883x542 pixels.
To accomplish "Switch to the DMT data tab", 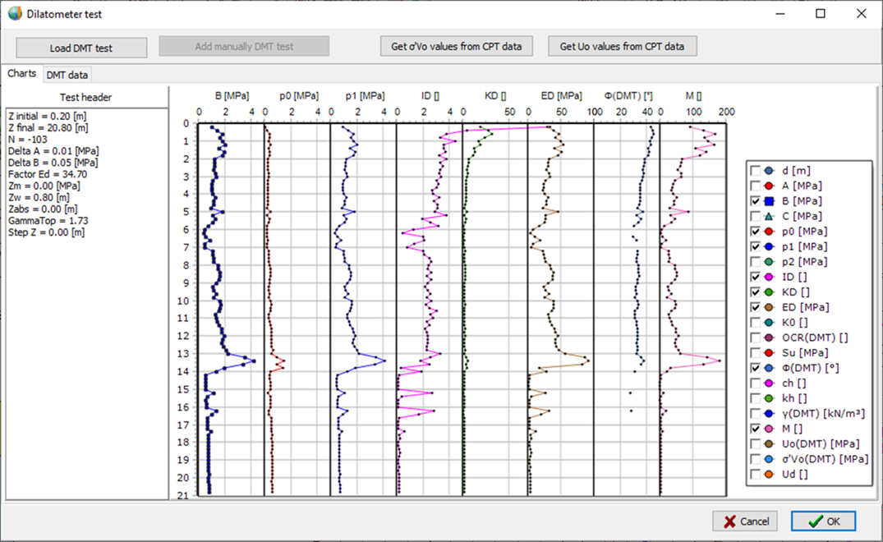I will coord(67,75).
